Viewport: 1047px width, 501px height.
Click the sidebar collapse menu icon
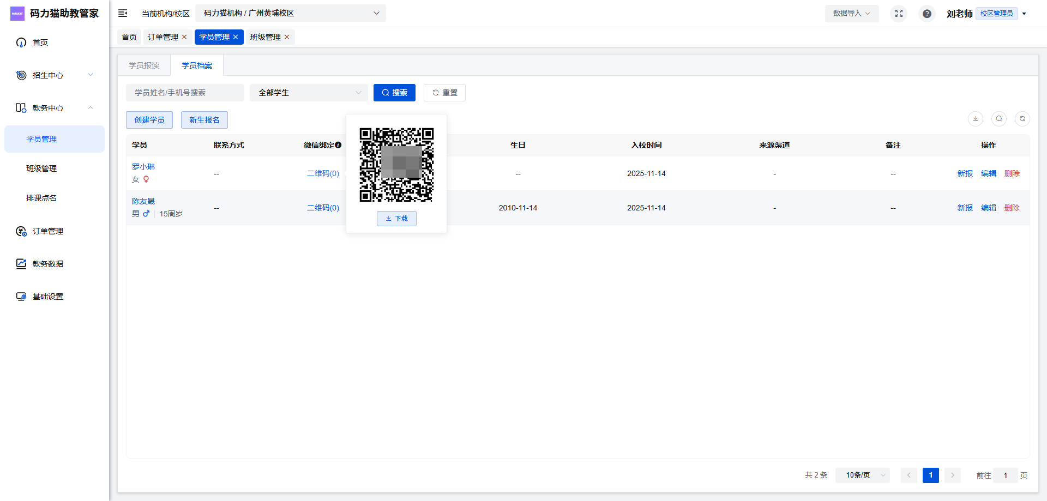[x=123, y=13]
